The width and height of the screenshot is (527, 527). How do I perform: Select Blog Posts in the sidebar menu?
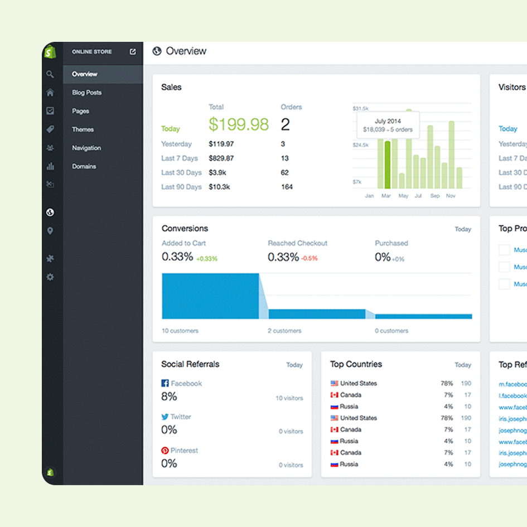click(86, 93)
